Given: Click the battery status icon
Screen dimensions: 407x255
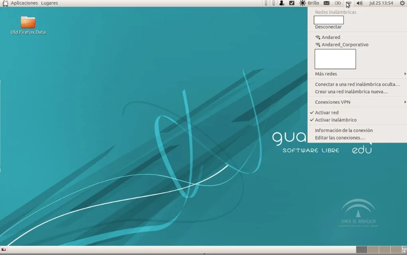Looking at the screenshot, I should pos(338,3).
